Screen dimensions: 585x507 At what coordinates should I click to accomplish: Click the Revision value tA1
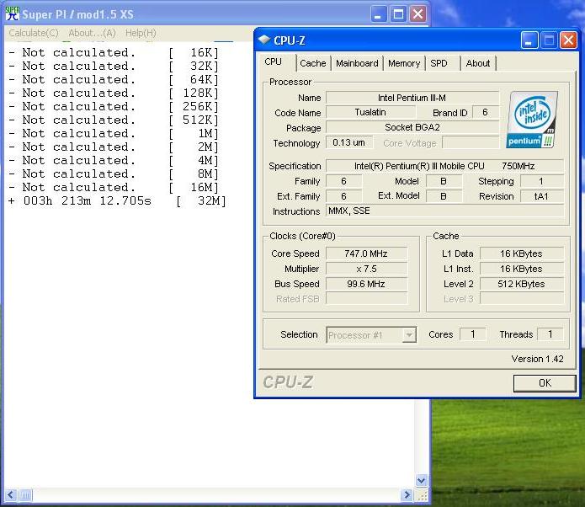click(542, 196)
